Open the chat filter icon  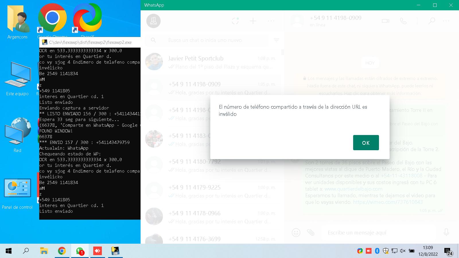pyautogui.click(x=277, y=40)
